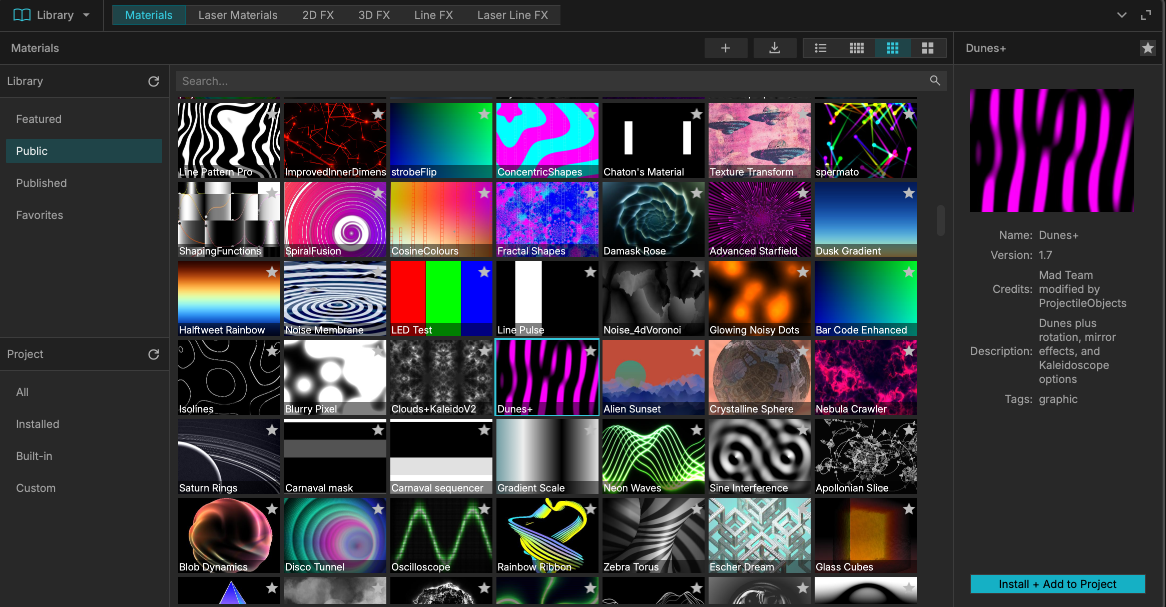Choose the Nebula Crawler material
1166x607 pixels.
point(866,377)
